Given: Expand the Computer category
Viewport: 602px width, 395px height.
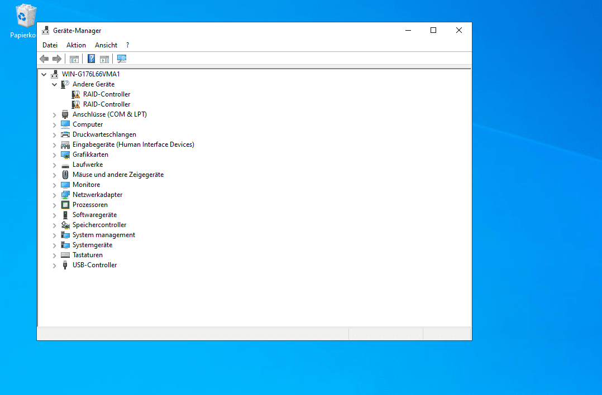Looking at the screenshot, I should click(x=55, y=124).
